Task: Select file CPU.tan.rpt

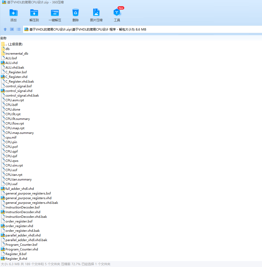Action: pyautogui.click(x=14, y=175)
